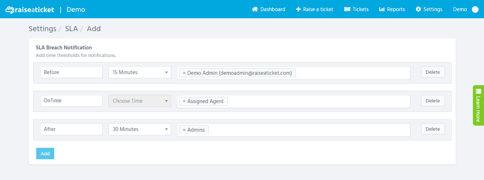Remove the Assigned Agent tag
This screenshot has width=484, height=180.
click(x=184, y=101)
